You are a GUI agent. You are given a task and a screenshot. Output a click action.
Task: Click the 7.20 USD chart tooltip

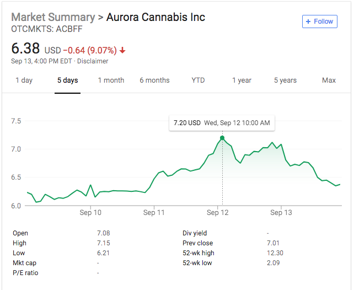pyautogui.click(x=222, y=122)
